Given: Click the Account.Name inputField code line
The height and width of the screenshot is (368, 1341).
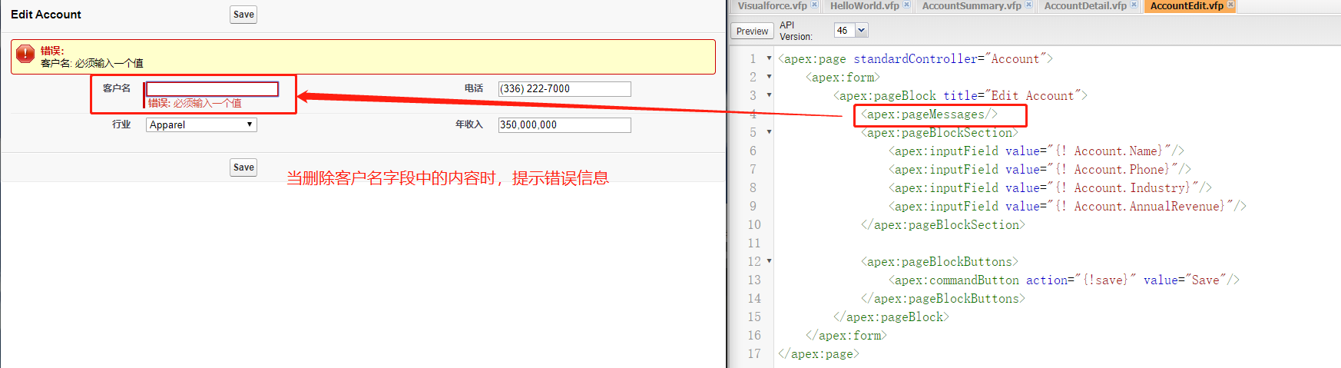Looking at the screenshot, I should (x=1036, y=151).
